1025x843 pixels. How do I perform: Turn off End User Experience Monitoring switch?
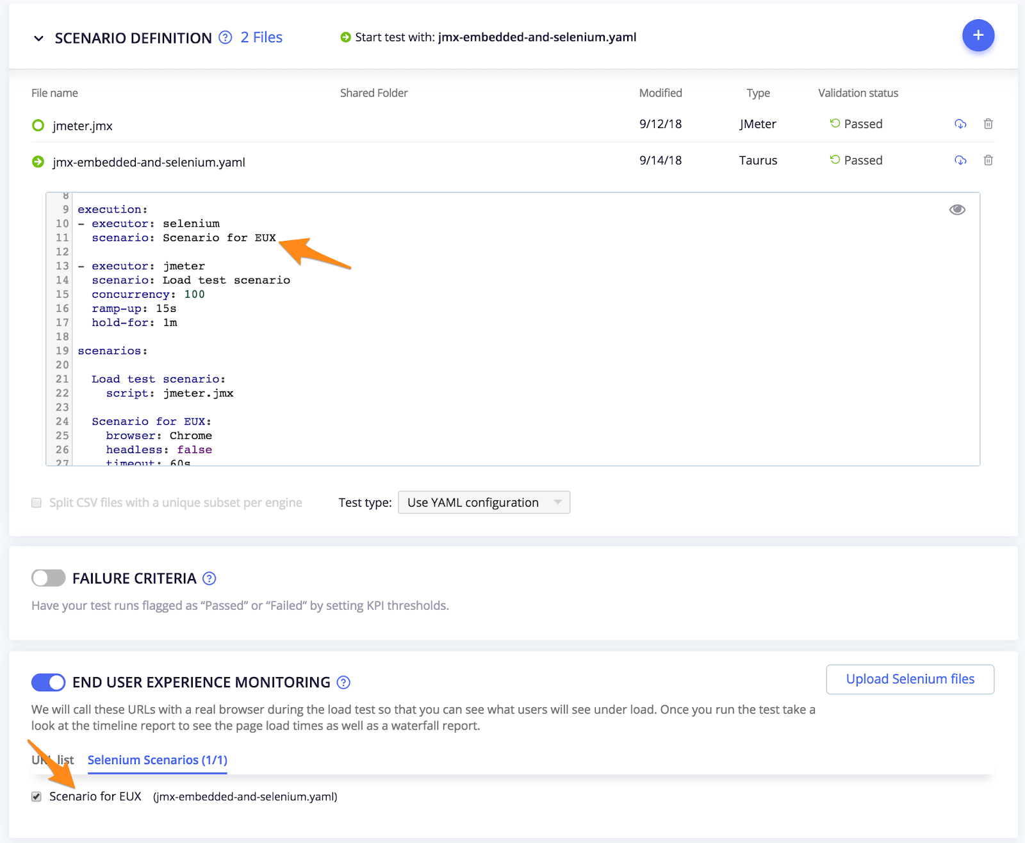pos(48,682)
